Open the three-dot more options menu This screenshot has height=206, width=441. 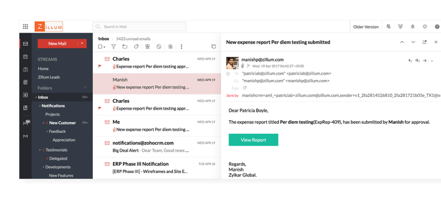click(x=181, y=47)
